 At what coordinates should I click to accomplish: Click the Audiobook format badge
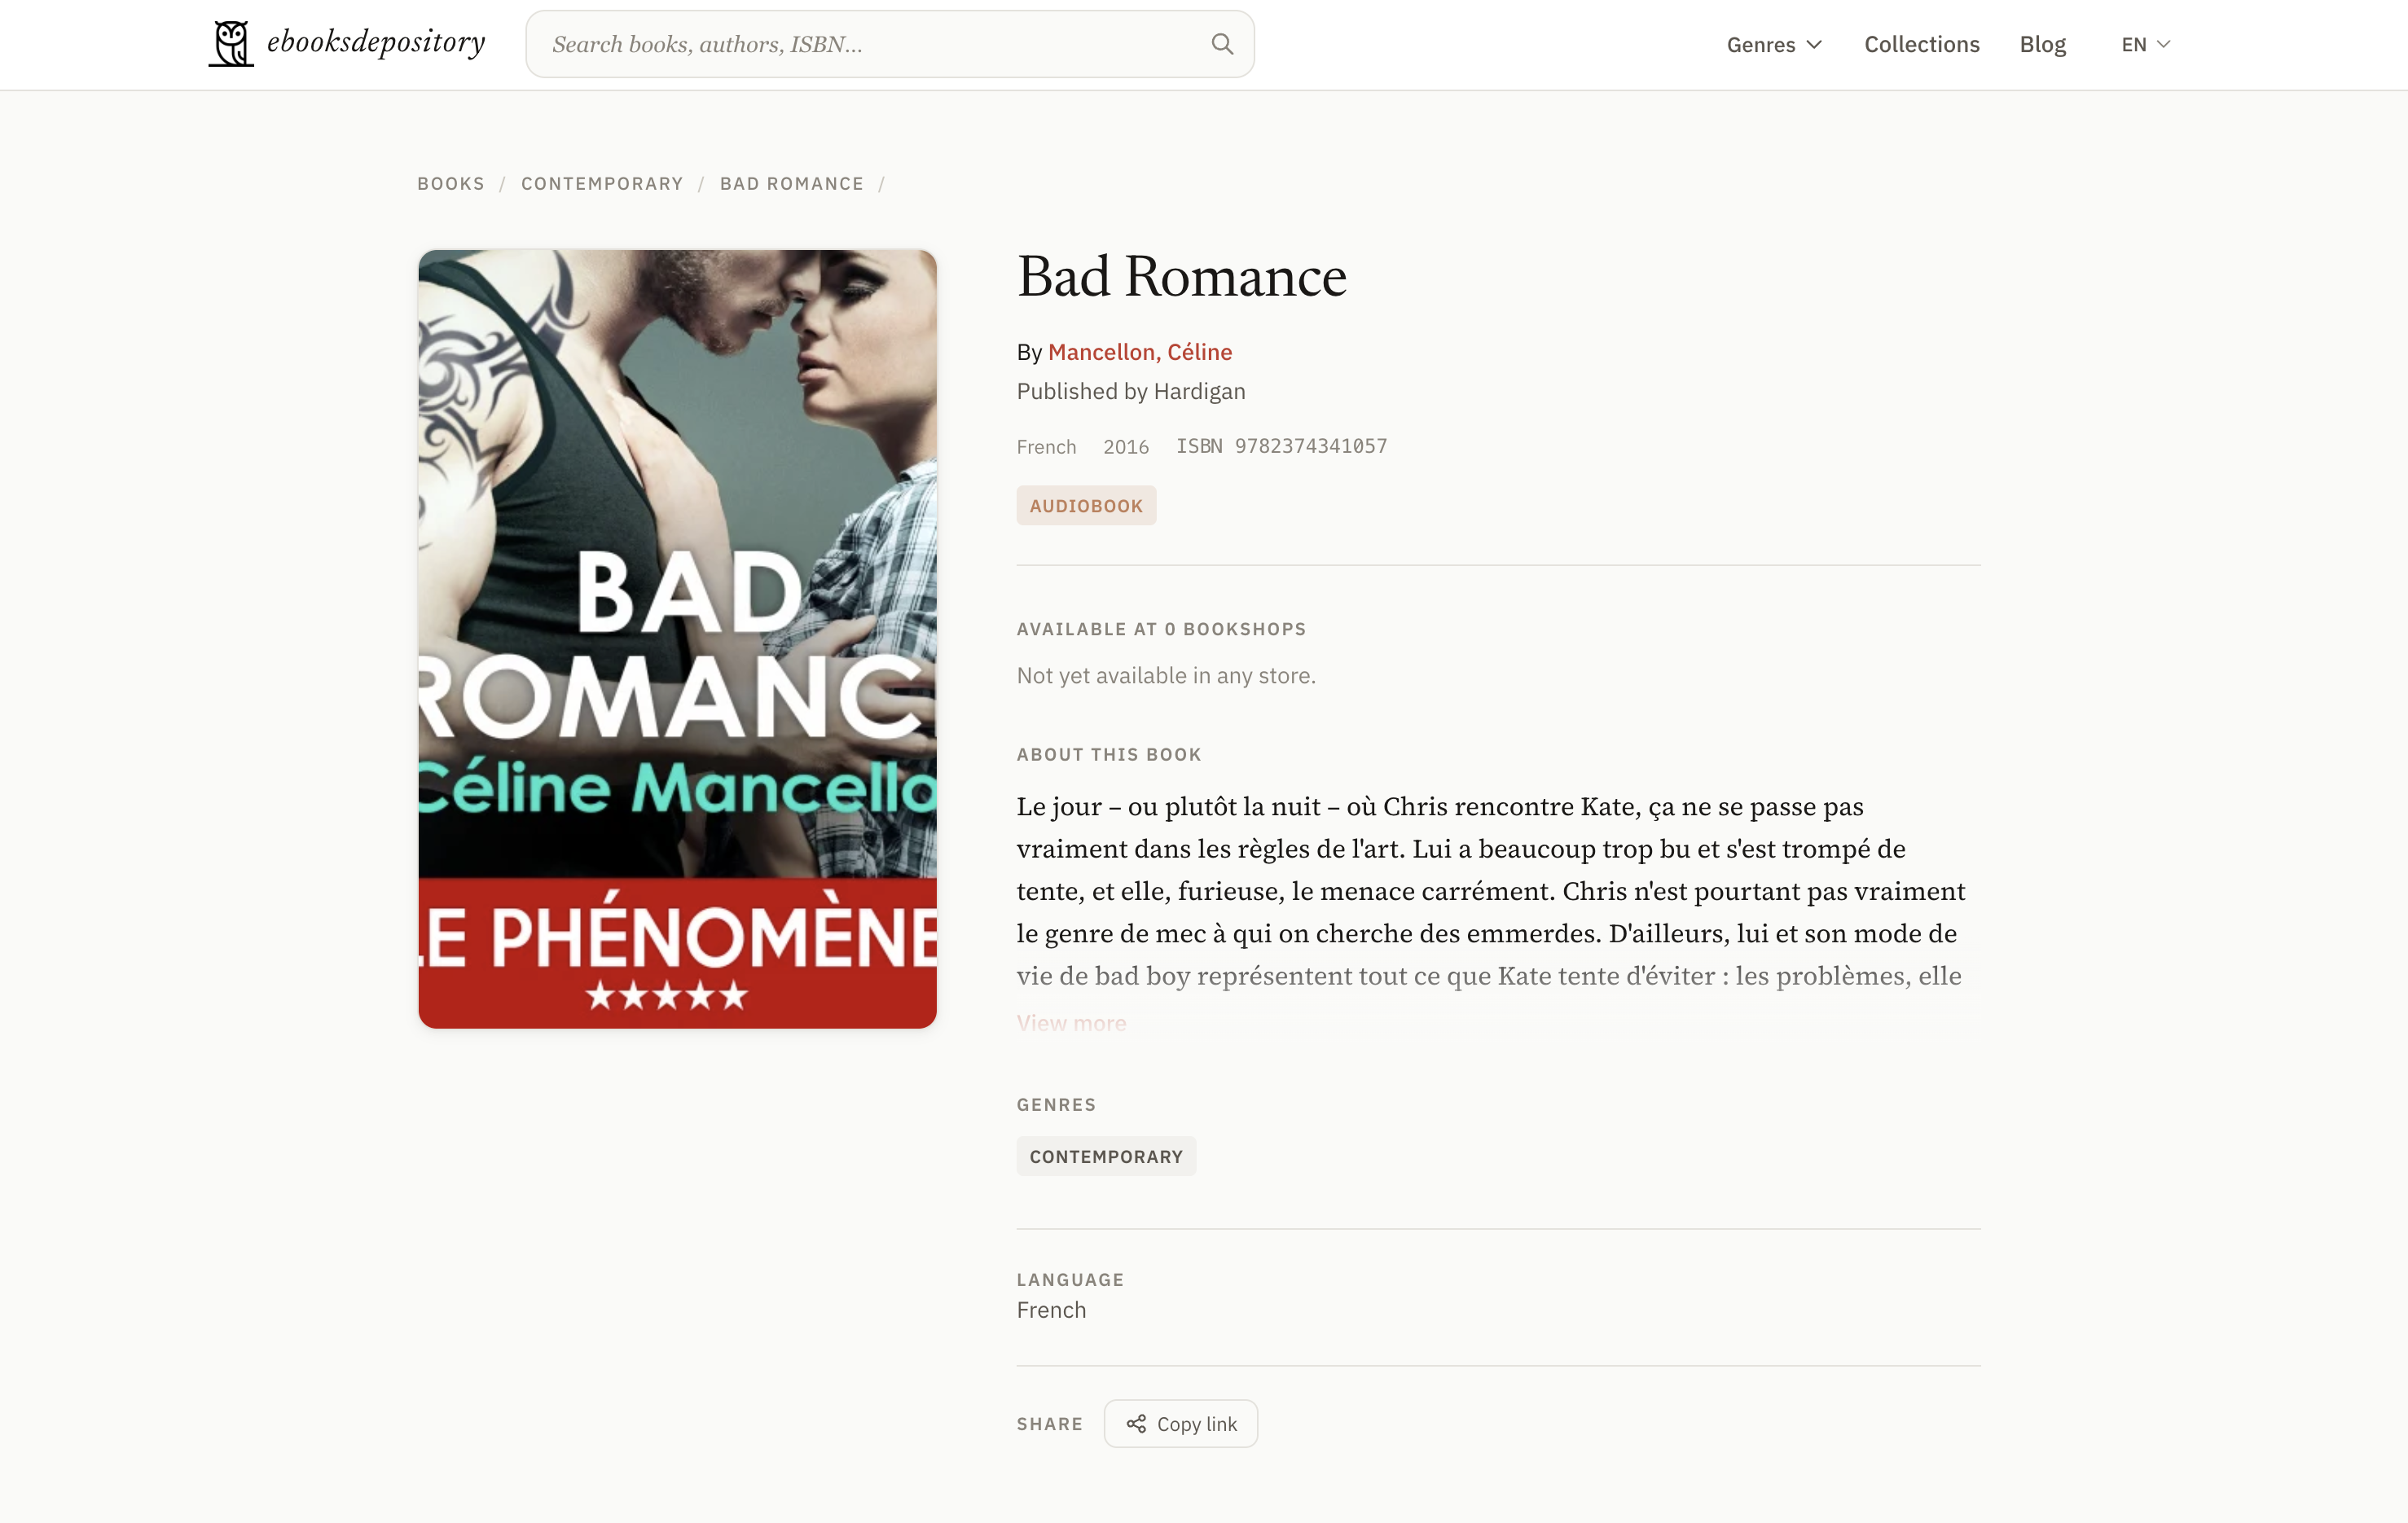1086,506
